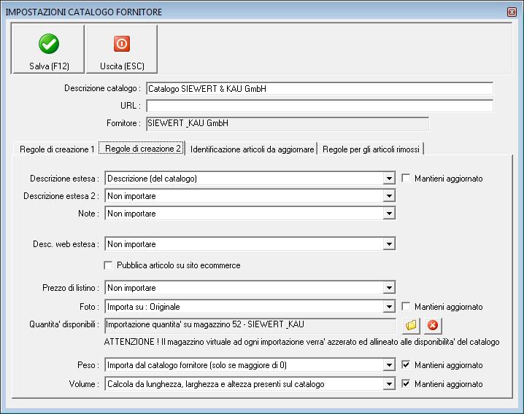Switch to Regole di creazione 1 tab
Image resolution: width=524 pixels, height=414 pixels.
point(56,149)
